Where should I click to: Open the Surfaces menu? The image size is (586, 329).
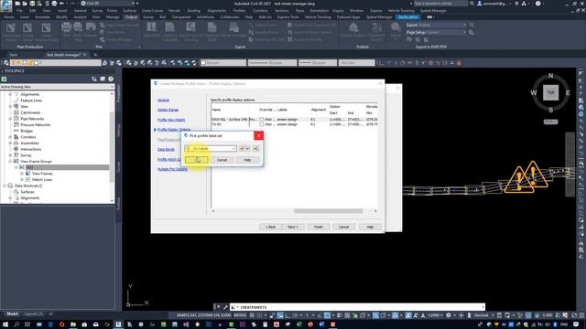[130, 11]
